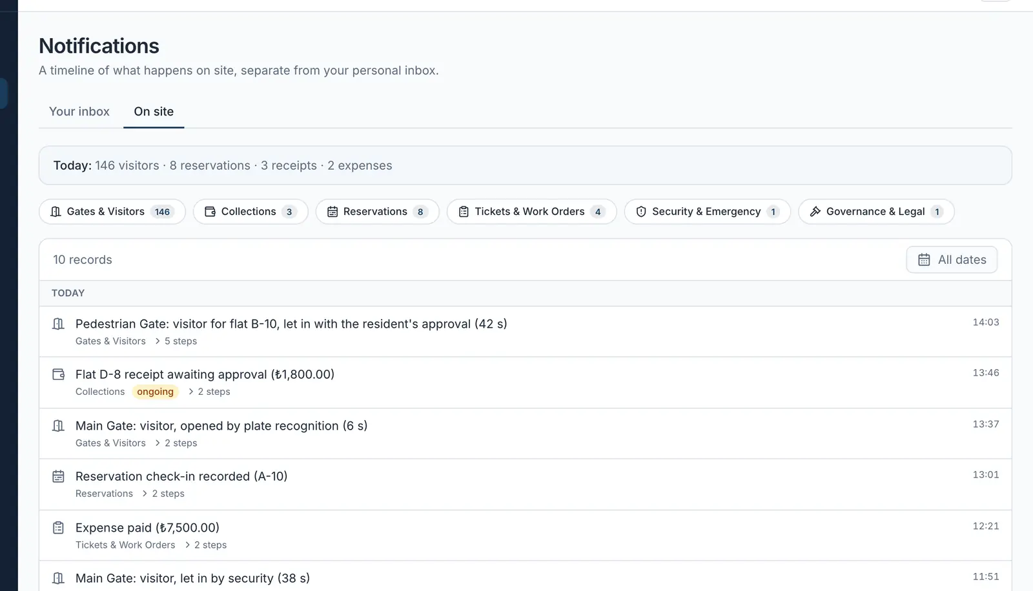Click the clipboard icon in Tickets & Work Orders chip
This screenshot has height=591, width=1033.
click(464, 212)
